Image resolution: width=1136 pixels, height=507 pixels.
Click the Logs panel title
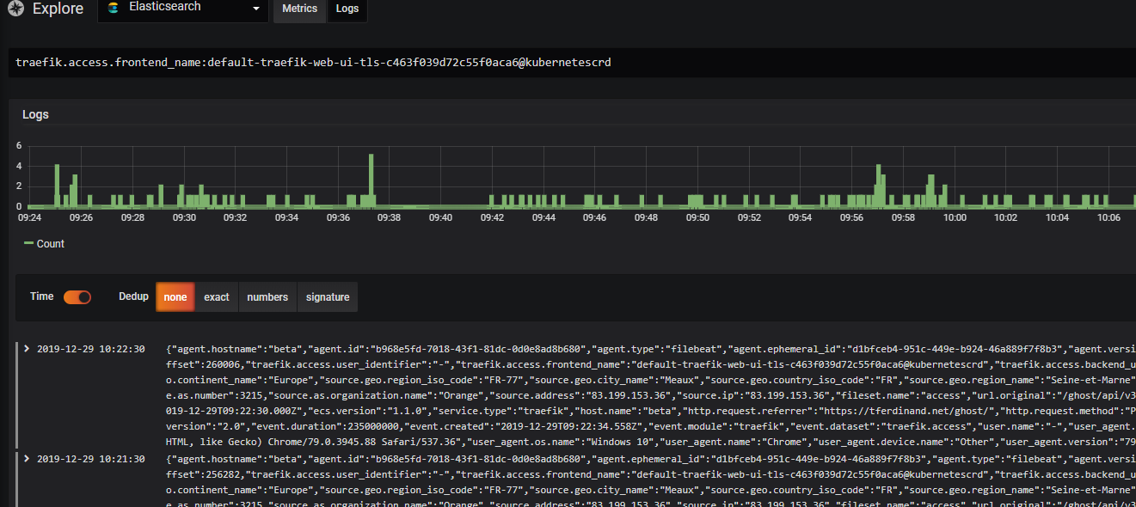[x=35, y=114]
